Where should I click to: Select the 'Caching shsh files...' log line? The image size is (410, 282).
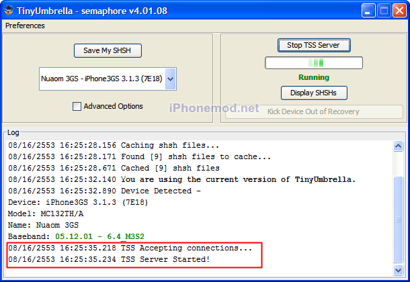point(114,145)
